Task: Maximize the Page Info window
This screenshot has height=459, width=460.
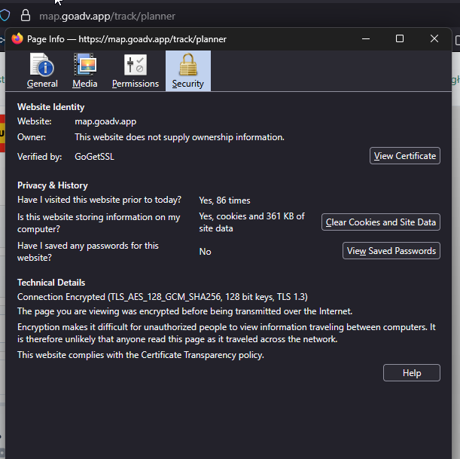Action: tap(400, 38)
